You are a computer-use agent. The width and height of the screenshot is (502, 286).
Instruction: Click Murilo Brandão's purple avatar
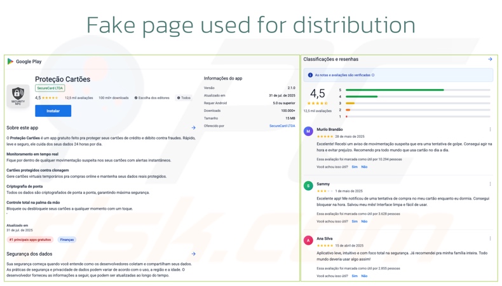click(308, 132)
